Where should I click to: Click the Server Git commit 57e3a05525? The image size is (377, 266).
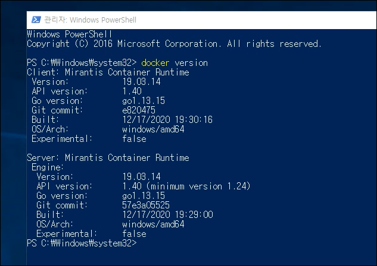(x=146, y=205)
